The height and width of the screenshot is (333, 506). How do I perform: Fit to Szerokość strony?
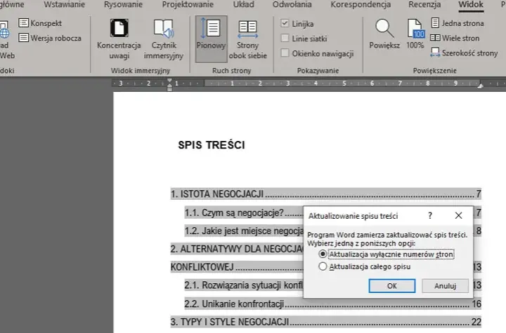[464, 53]
